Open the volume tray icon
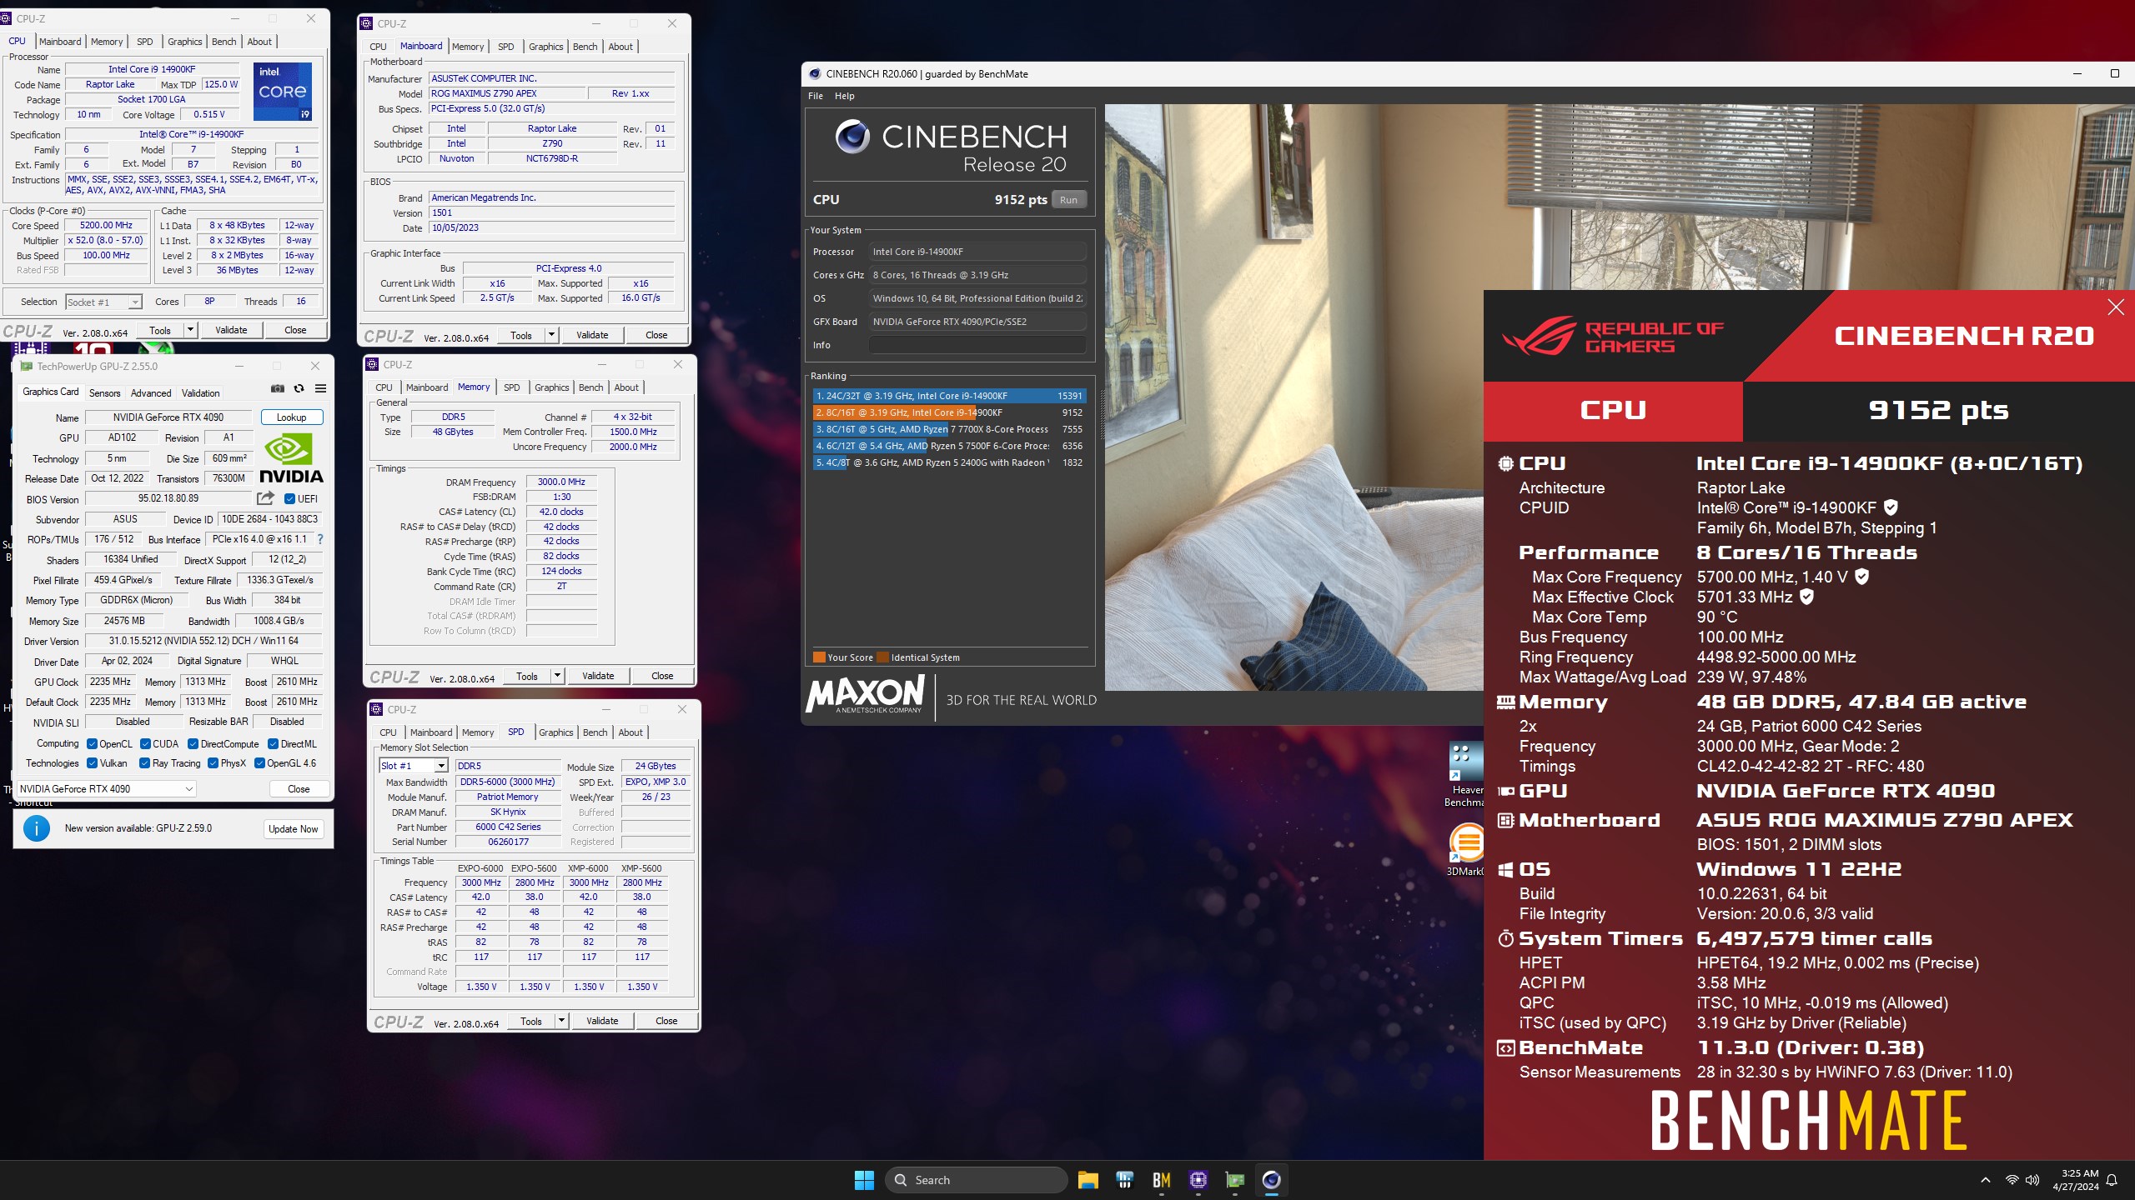The width and height of the screenshot is (2135, 1200). click(2032, 1180)
